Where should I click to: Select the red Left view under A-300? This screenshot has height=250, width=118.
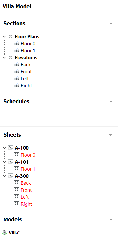[x=25, y=197]
